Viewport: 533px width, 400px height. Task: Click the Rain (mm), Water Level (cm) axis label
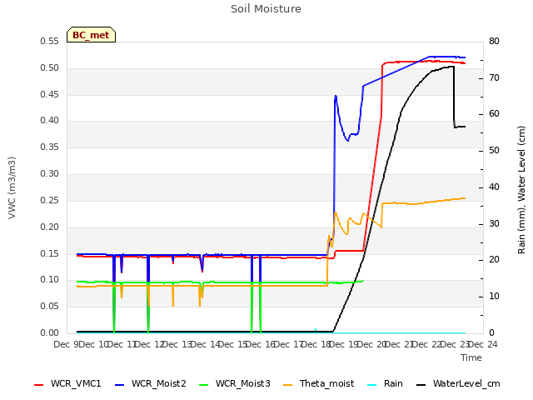click(522, 190)
